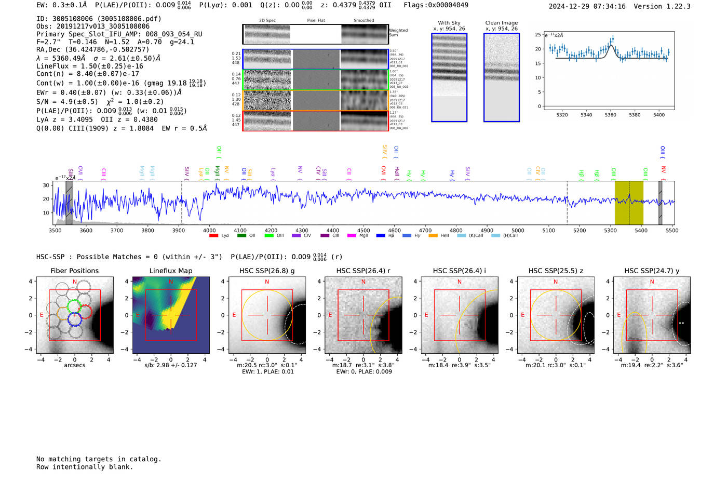Screen dimensions: 727x495
Task: Click the LineFlux = 1.50(±0.25)e-16 line
Action: click(x=90, y=66)
